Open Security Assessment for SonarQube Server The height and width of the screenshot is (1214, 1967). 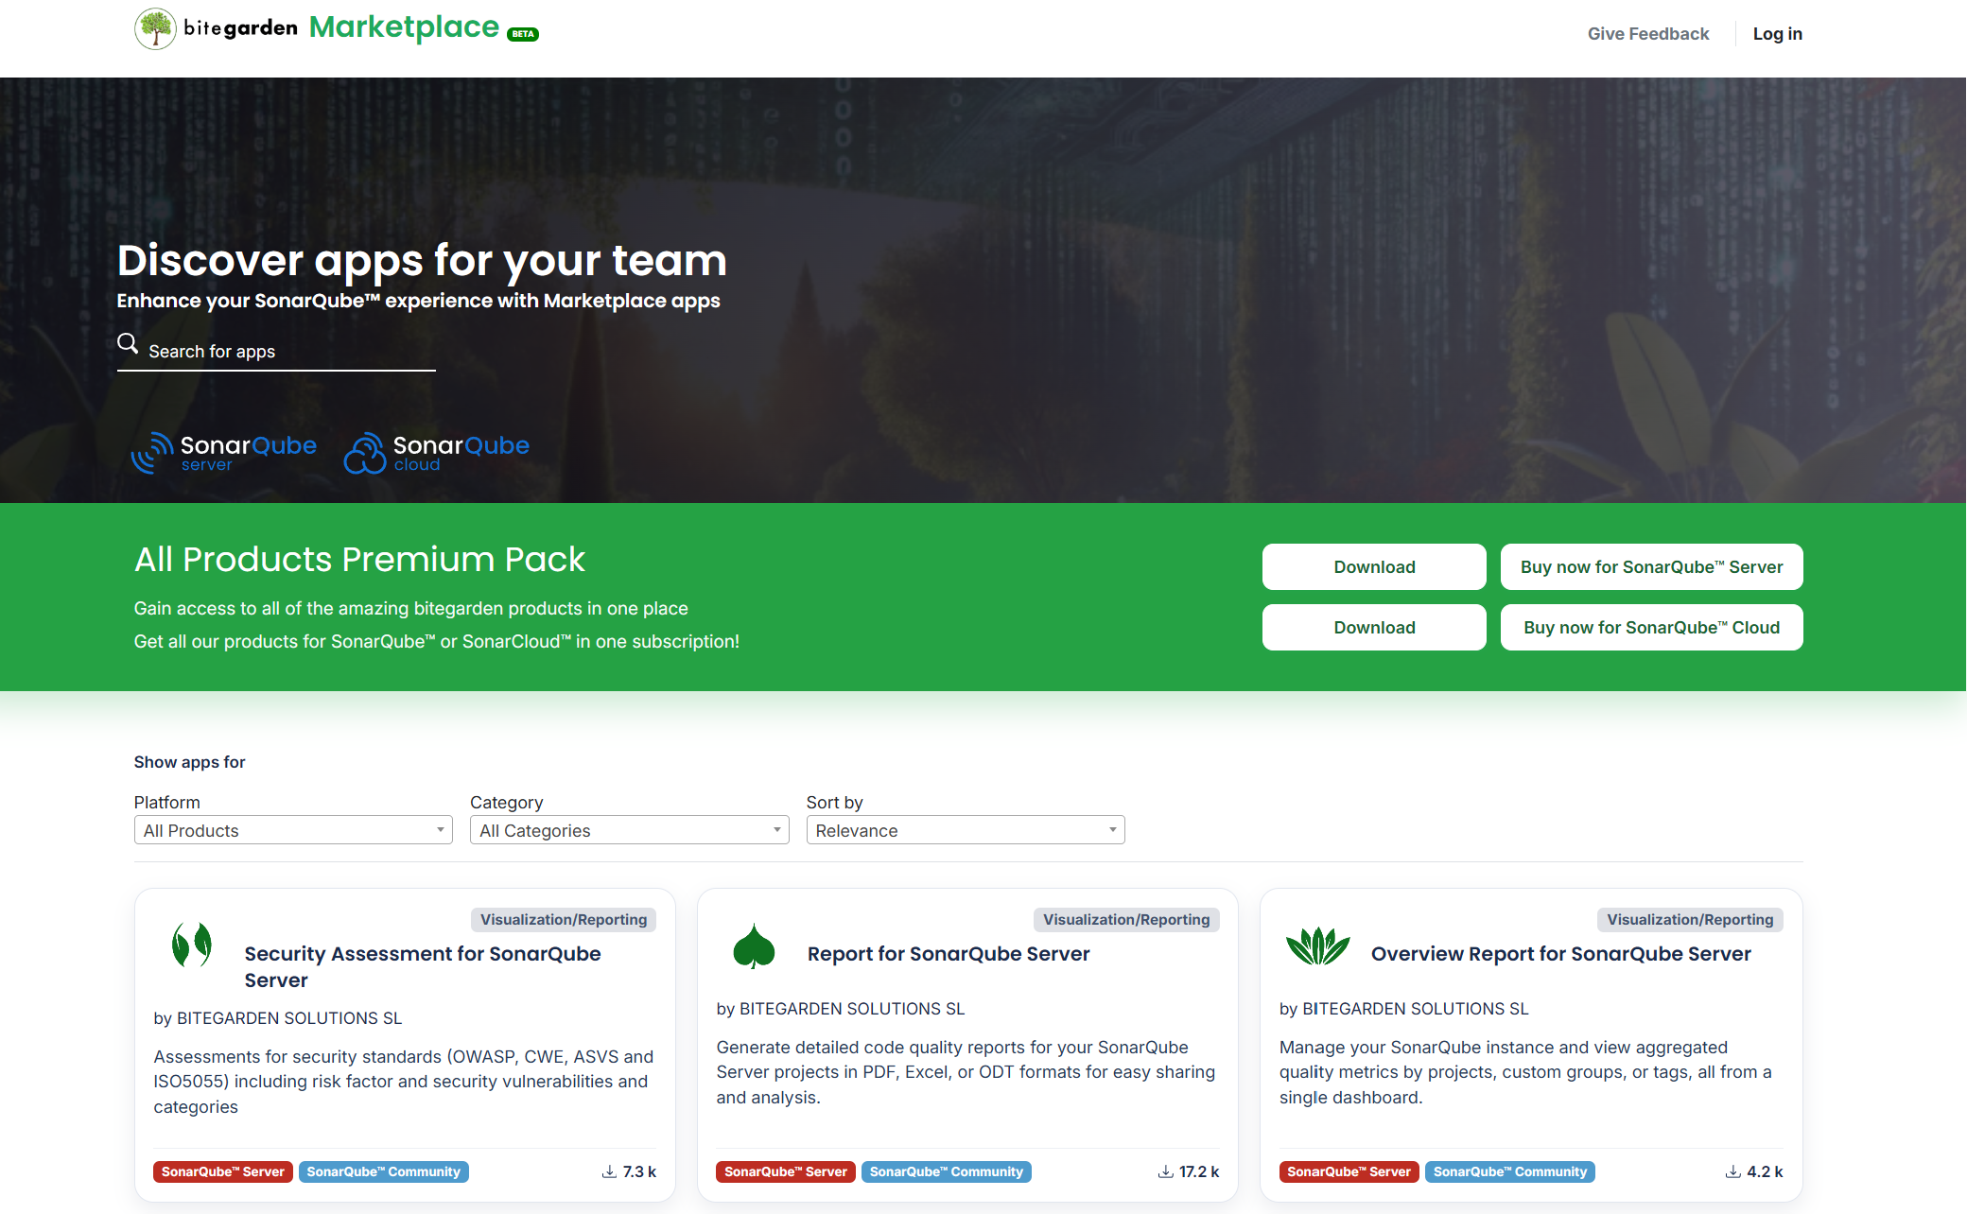coord(423,966)
